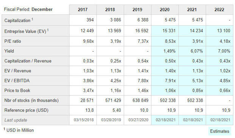Click the Estimates legend swatch
This screenshot has width=235, height=138.
click(x=219, y=131)
